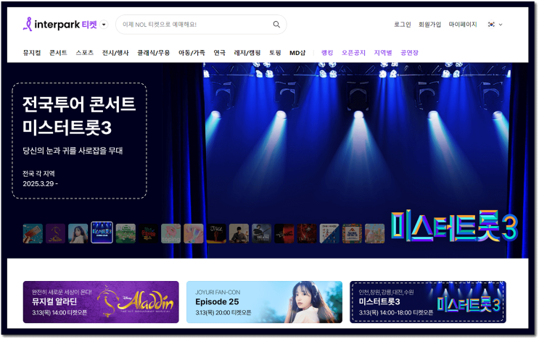Go to 마이페이지
The height and width of the screenshot is (339, 539).
(463, 25)
